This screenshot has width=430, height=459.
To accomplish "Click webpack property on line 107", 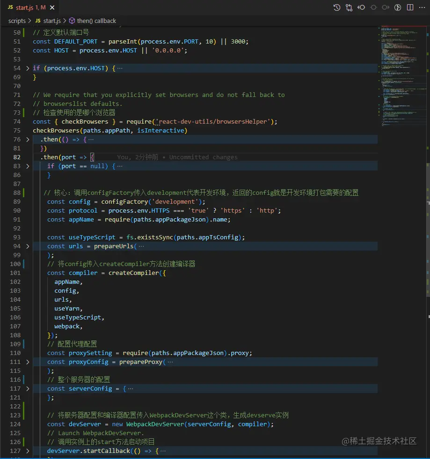I will (67, 326).
